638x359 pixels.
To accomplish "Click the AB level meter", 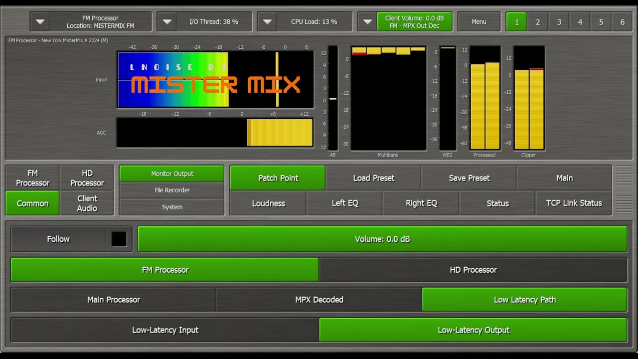I will click(x=333, y=98).
